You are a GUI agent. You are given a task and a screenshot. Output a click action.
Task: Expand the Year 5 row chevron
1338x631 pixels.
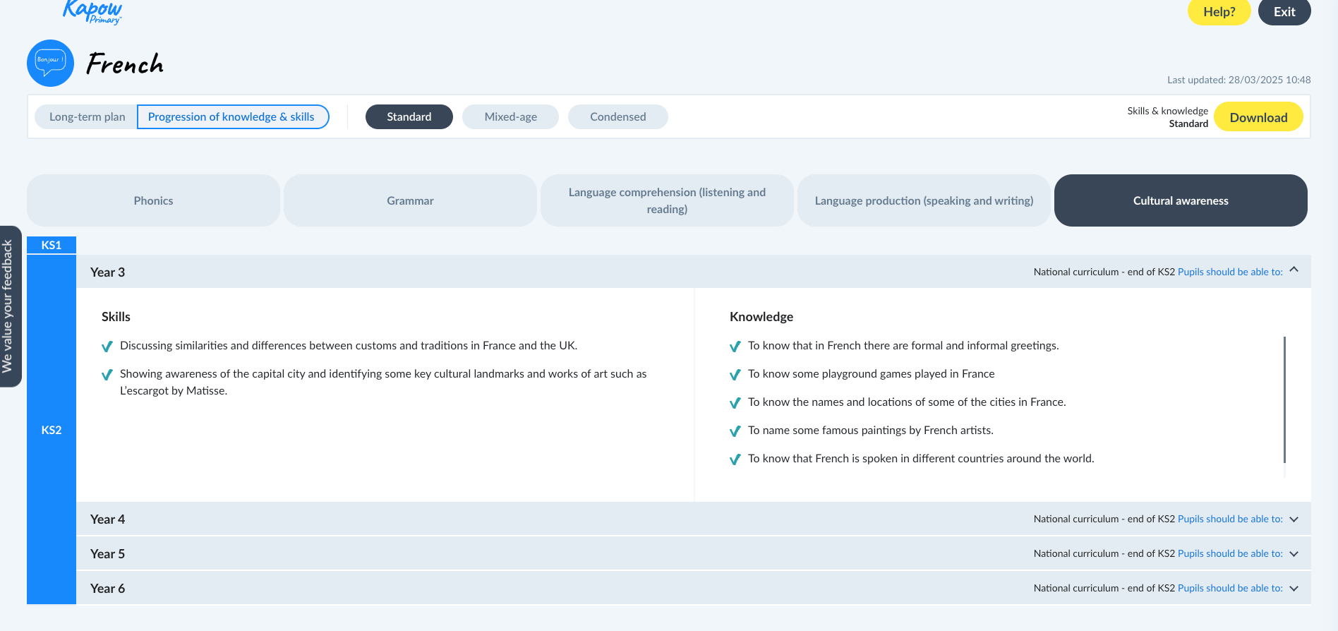click(1294, 554)
